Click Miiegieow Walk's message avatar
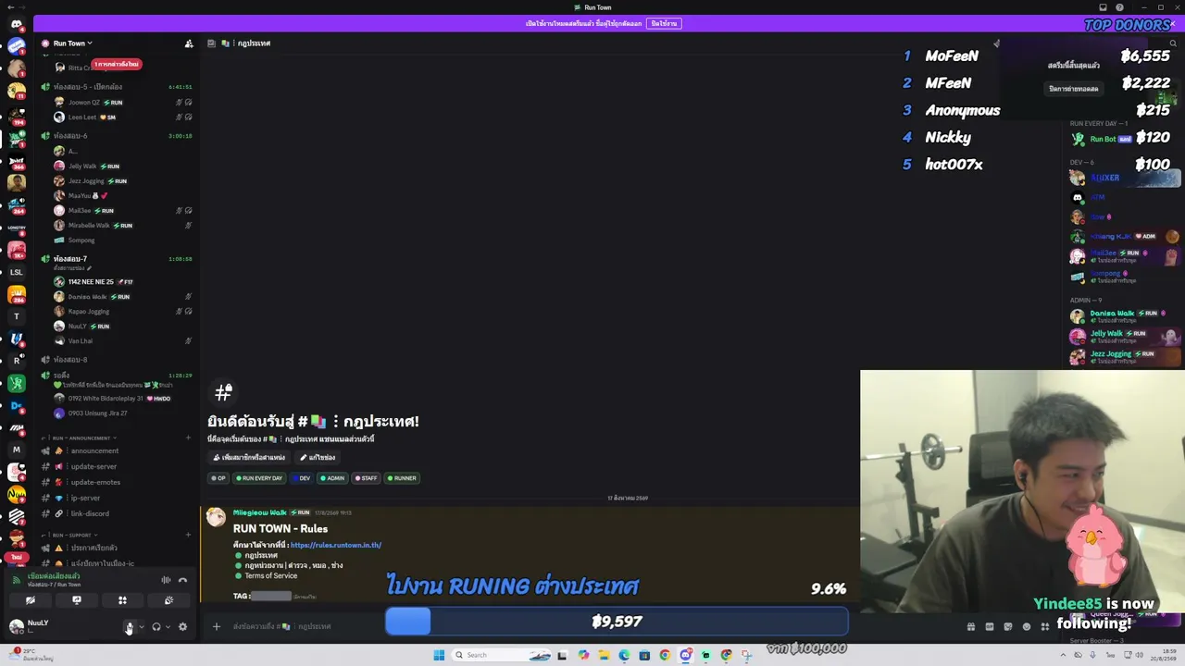 pyautogui.click(x=216, y=517)
